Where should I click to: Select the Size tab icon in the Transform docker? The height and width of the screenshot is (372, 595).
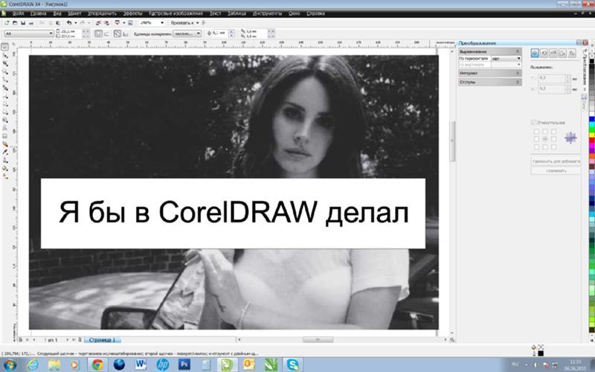[x=562, y=53]
